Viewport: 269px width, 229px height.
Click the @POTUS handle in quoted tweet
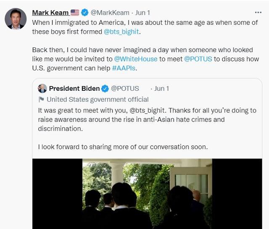tap(124, 88)
